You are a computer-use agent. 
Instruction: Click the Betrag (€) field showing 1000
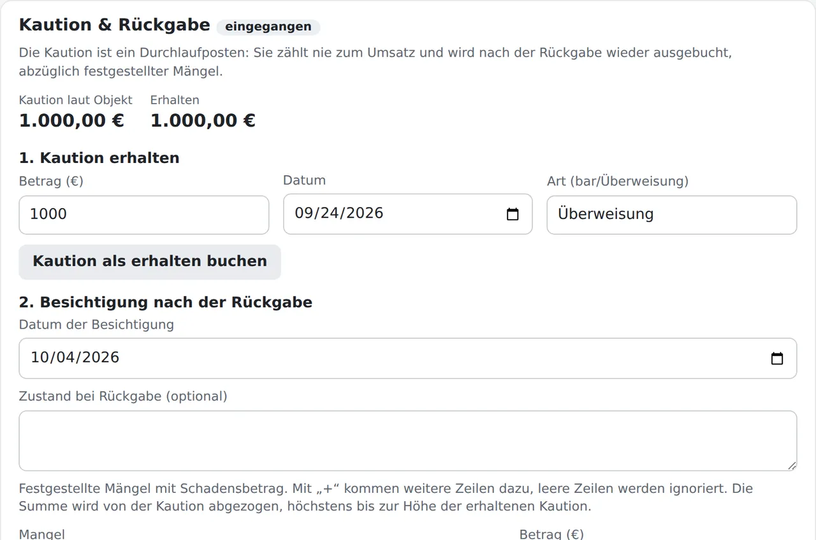point(144,215)
